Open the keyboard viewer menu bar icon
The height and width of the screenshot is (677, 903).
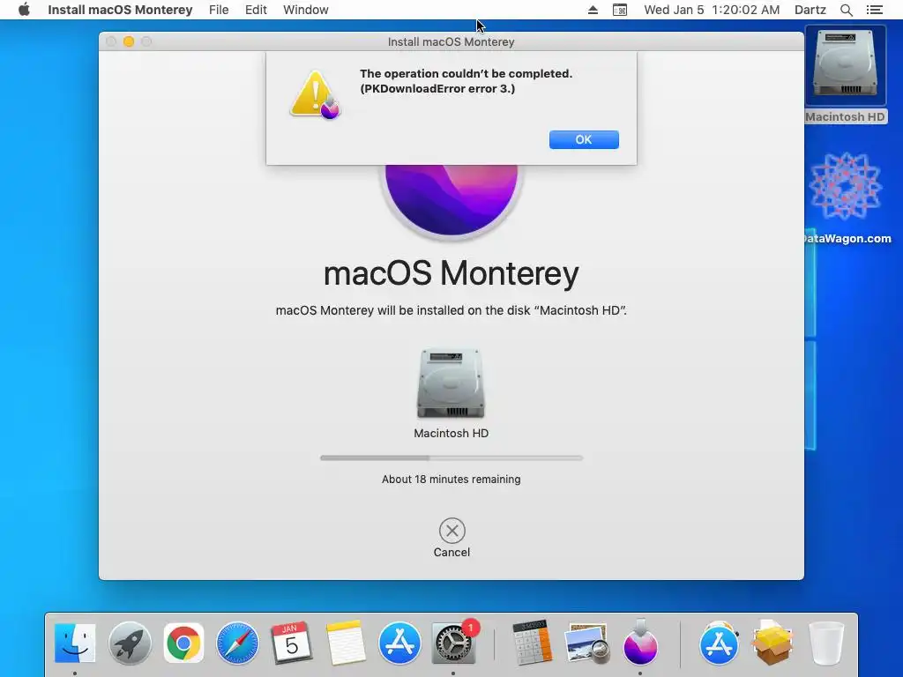pyautogui.click(x=620, y=10)
